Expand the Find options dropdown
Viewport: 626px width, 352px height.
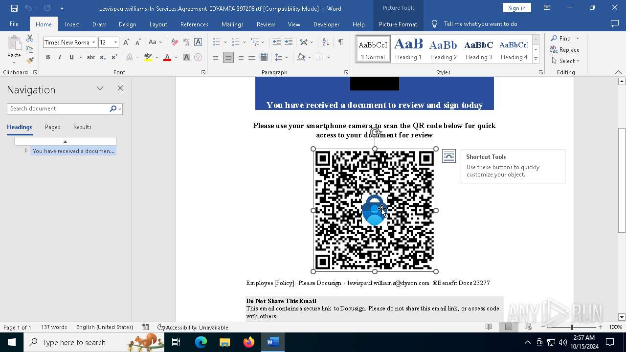tap(578, 39)
